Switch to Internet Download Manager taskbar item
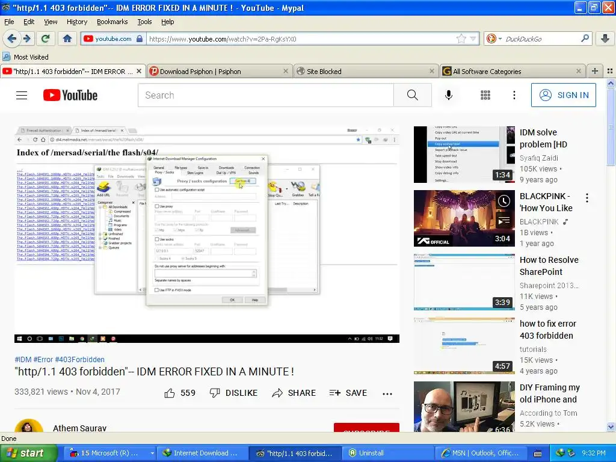 click(202, 453)
